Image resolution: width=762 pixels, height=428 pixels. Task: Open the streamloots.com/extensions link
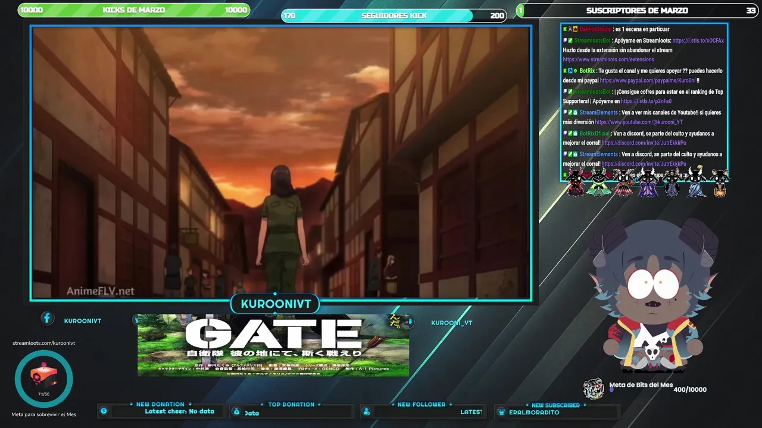[x=608, y=59]
